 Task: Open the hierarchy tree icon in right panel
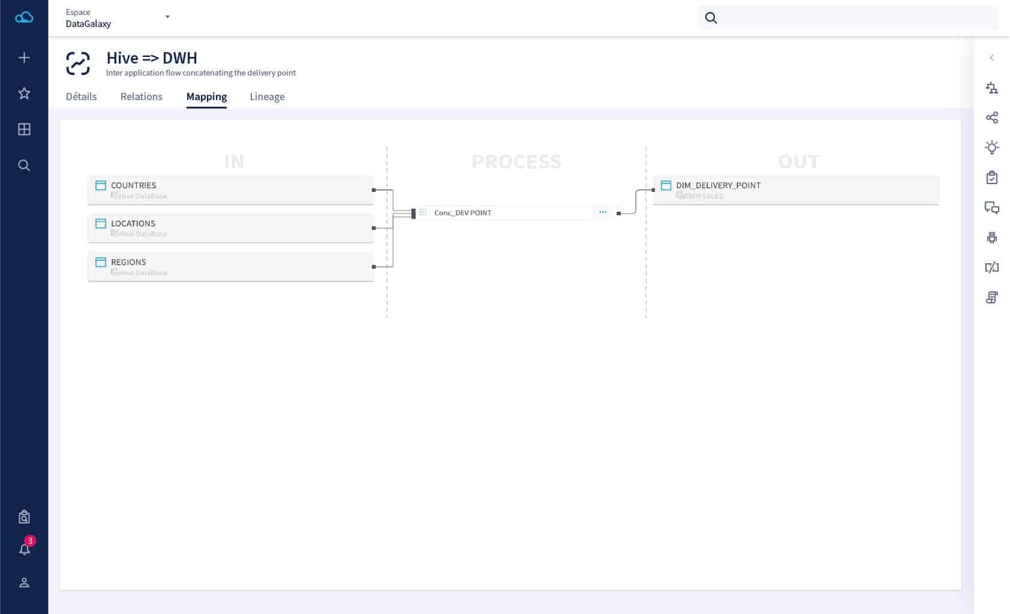coord(992,88)
